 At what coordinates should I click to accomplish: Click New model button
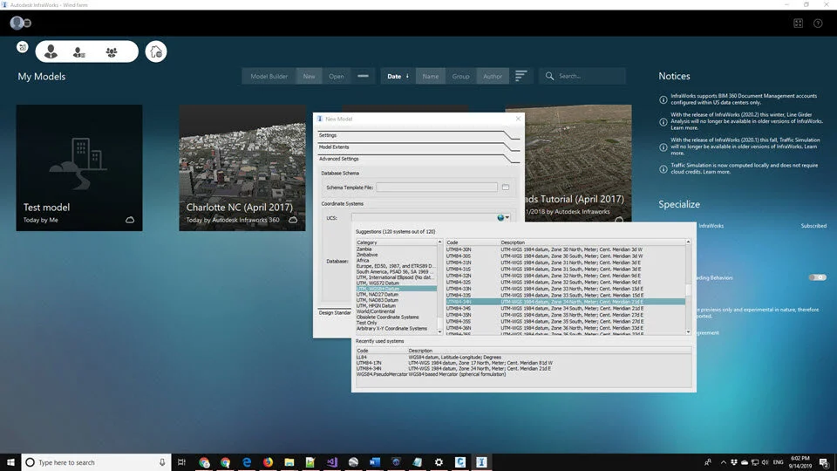coord(309,77)
